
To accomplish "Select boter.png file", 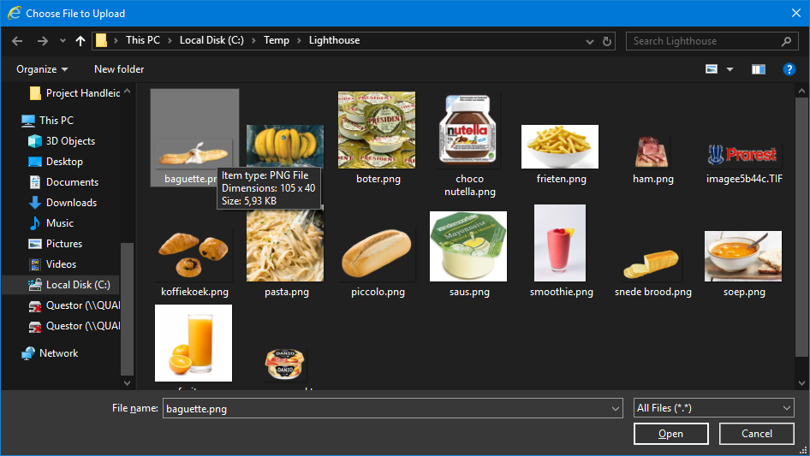I will click(x=378, y=138).
